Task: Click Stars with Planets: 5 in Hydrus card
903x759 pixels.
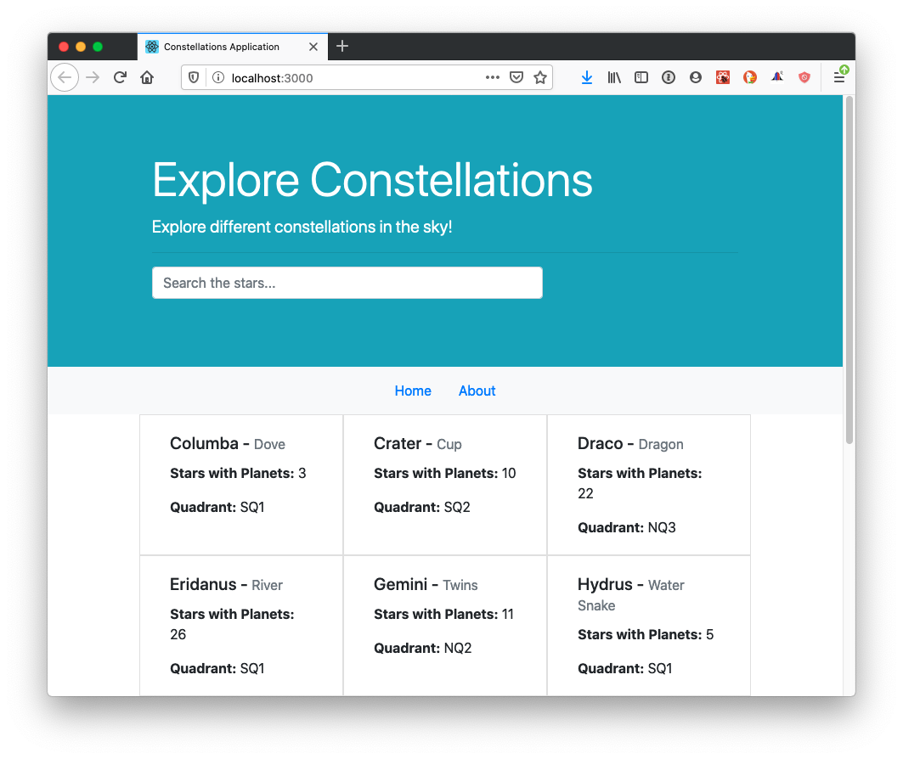Action: [646, 634]
